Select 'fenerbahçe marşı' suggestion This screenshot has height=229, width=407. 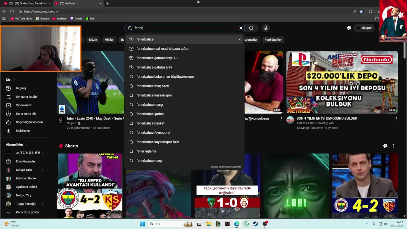(184, 105)
